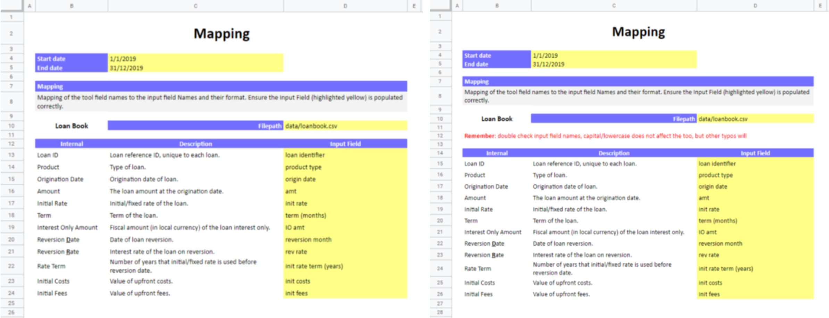Select the Input Field heading, right sheet
829x318 pixels.
point(755,153)
